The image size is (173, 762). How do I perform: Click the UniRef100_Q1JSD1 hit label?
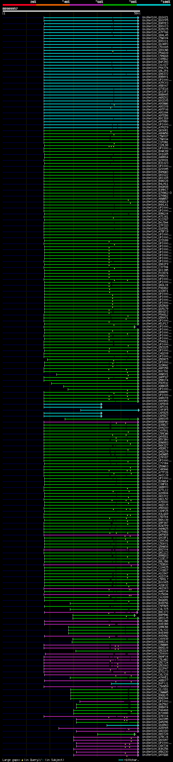pyautogui.click(x=155, y=689)
